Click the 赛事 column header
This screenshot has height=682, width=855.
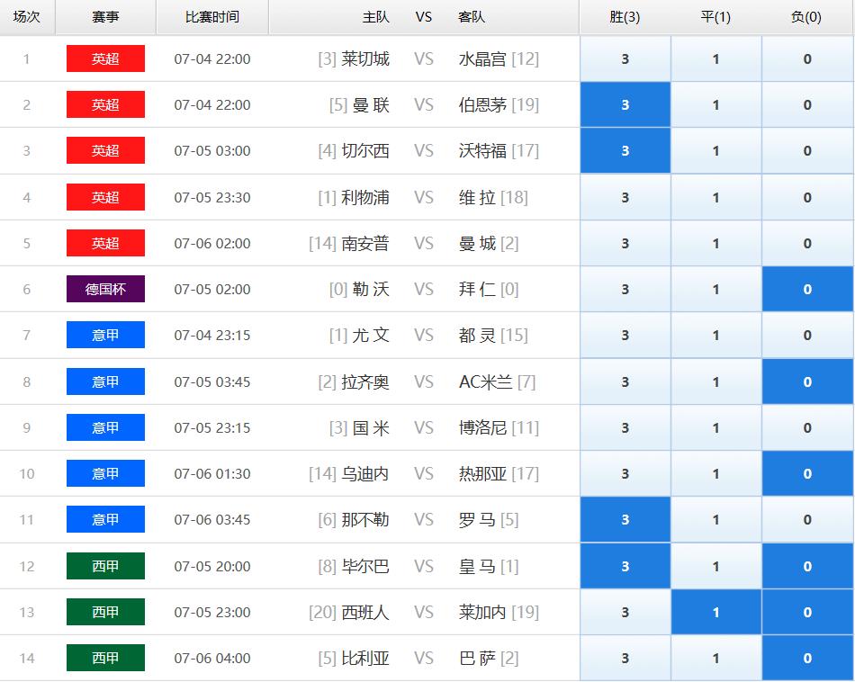click(x=106, y=17)
